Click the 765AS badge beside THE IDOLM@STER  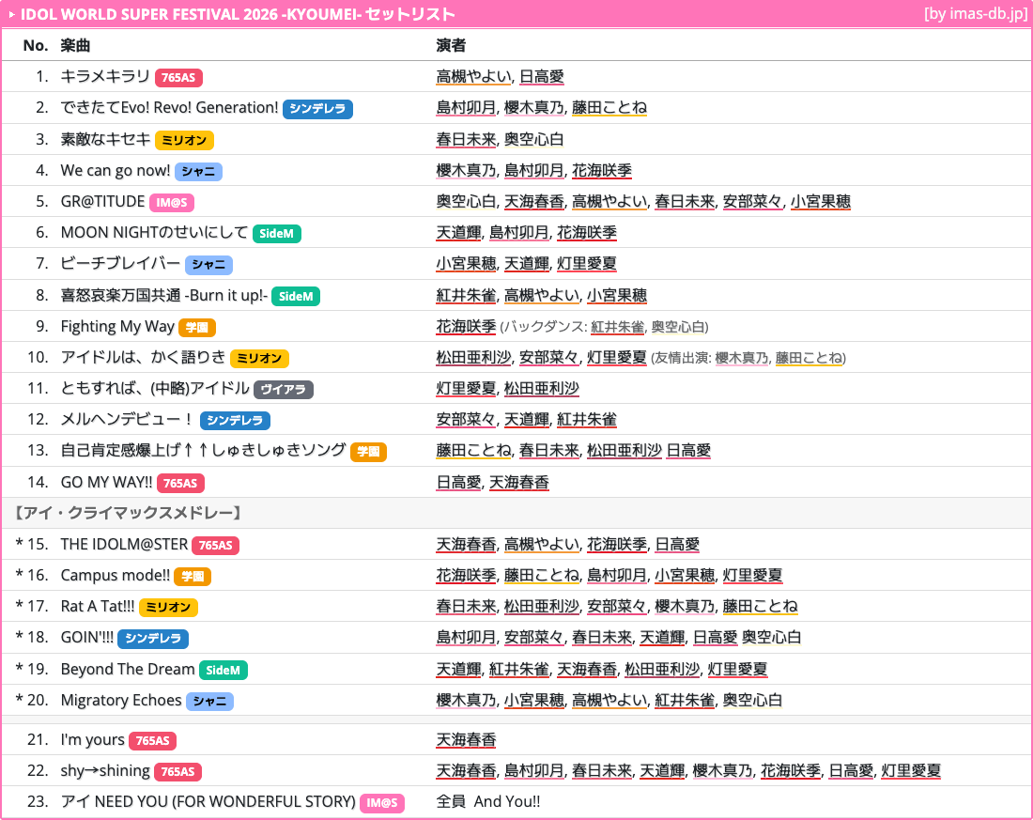tap(215, 545)
